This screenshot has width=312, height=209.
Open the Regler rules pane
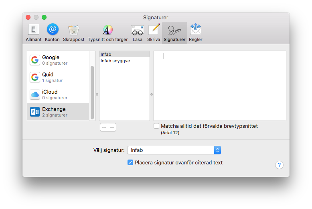tap(196, 33)
